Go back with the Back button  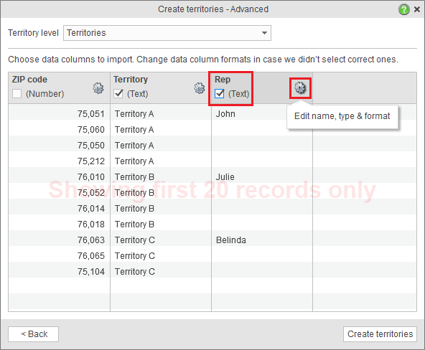[x=33, y=334]
